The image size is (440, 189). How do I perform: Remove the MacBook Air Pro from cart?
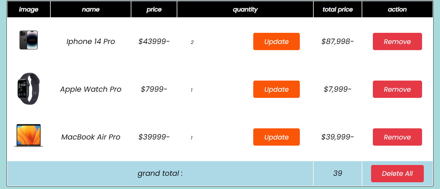(x=397, y=137)
